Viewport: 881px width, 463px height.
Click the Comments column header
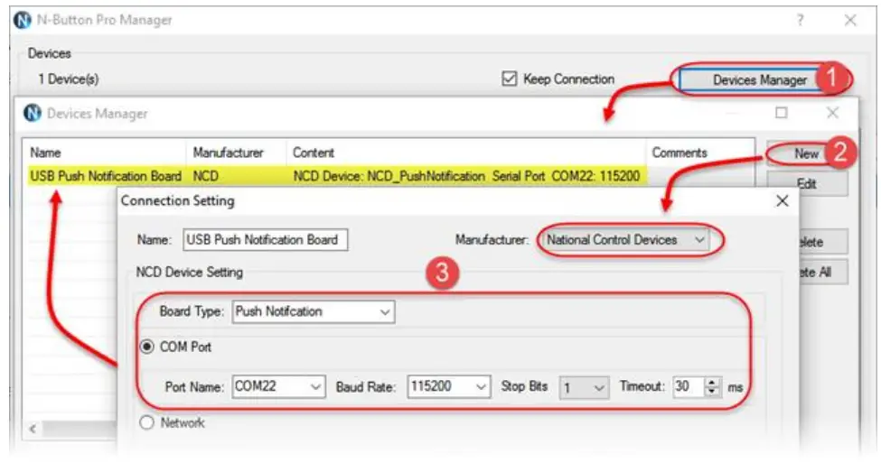click(700, 153)
